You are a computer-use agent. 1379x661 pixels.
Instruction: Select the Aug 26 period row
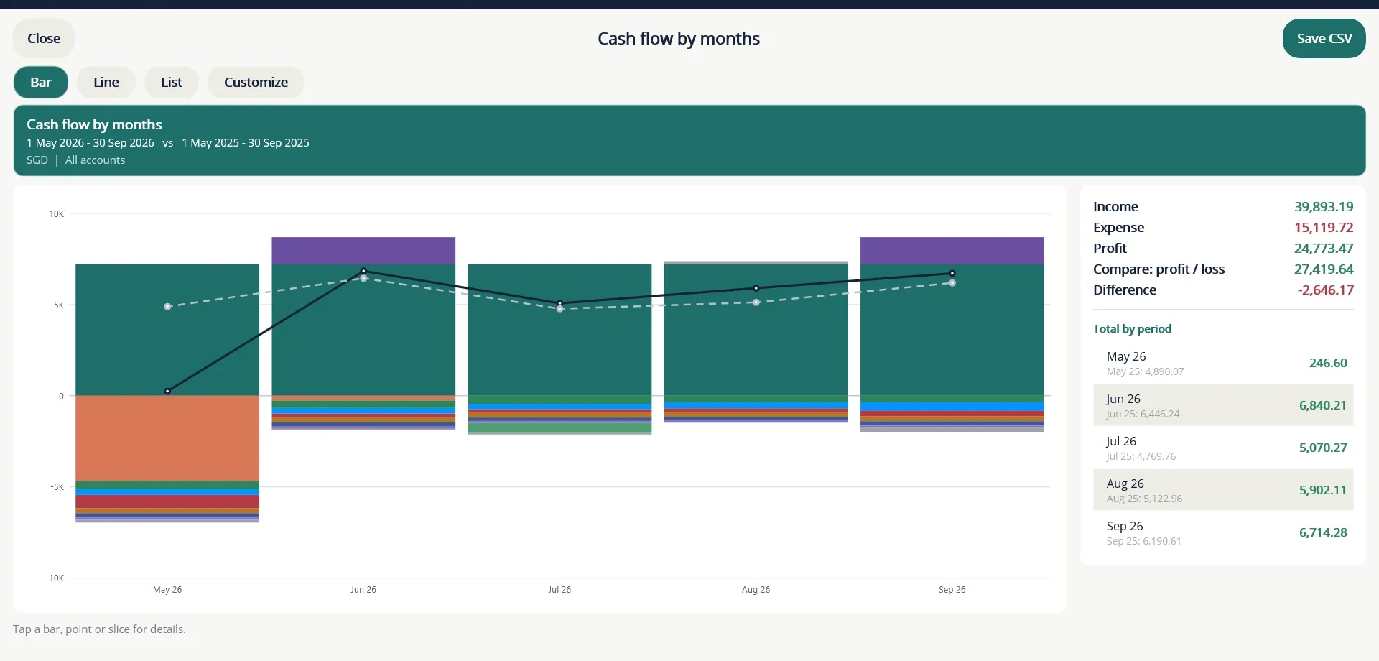[x=1223, y=490]
